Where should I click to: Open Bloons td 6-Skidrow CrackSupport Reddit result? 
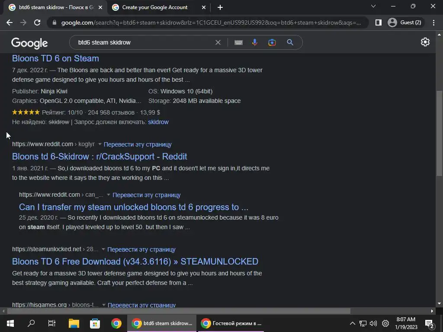point(100,156)
